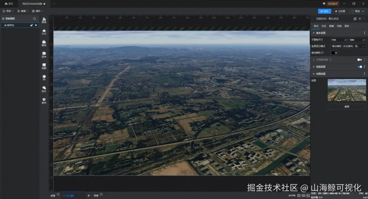368x199 pixels.
Task: Open the more options of 基本设置
Action: click(364, 33)
